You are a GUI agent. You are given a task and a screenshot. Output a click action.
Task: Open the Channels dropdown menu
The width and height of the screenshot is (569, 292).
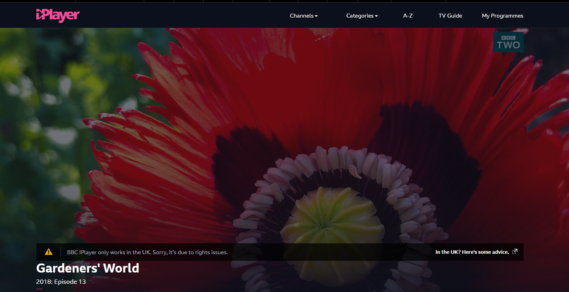pyautogui.click(x=304, y=16)
